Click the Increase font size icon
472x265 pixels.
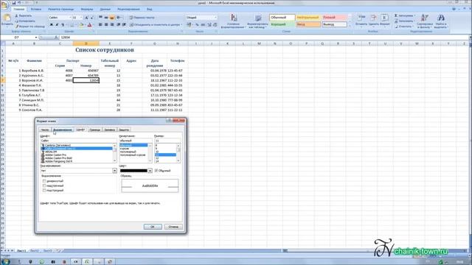[87, 18]
